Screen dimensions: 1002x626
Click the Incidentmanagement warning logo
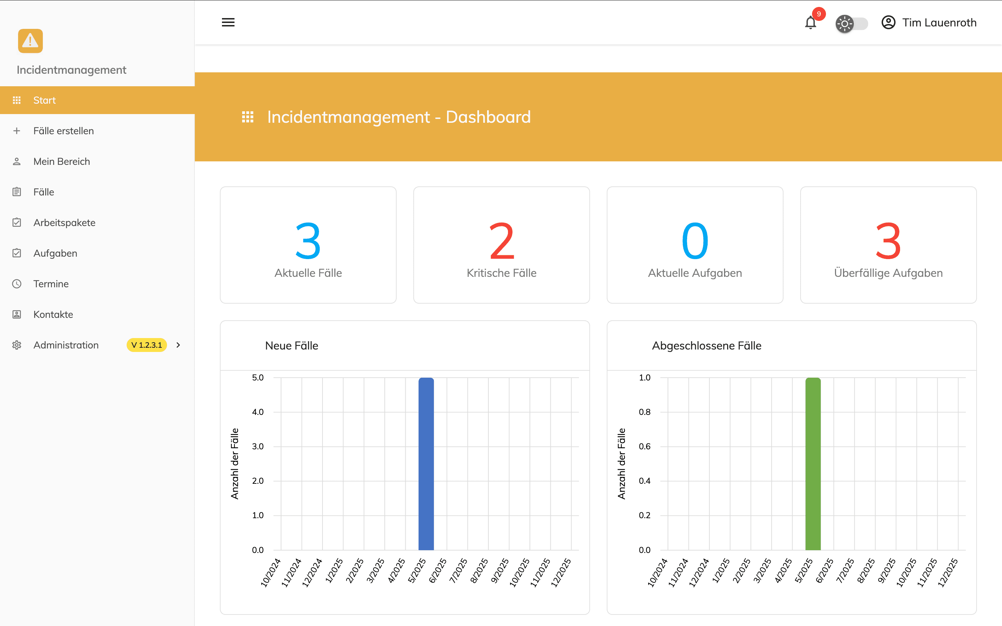click(30, 41)
